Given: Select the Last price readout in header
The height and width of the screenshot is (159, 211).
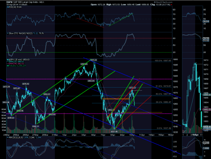Looking at the screenshot, I should pyautogui.click(x=142, y=4).
